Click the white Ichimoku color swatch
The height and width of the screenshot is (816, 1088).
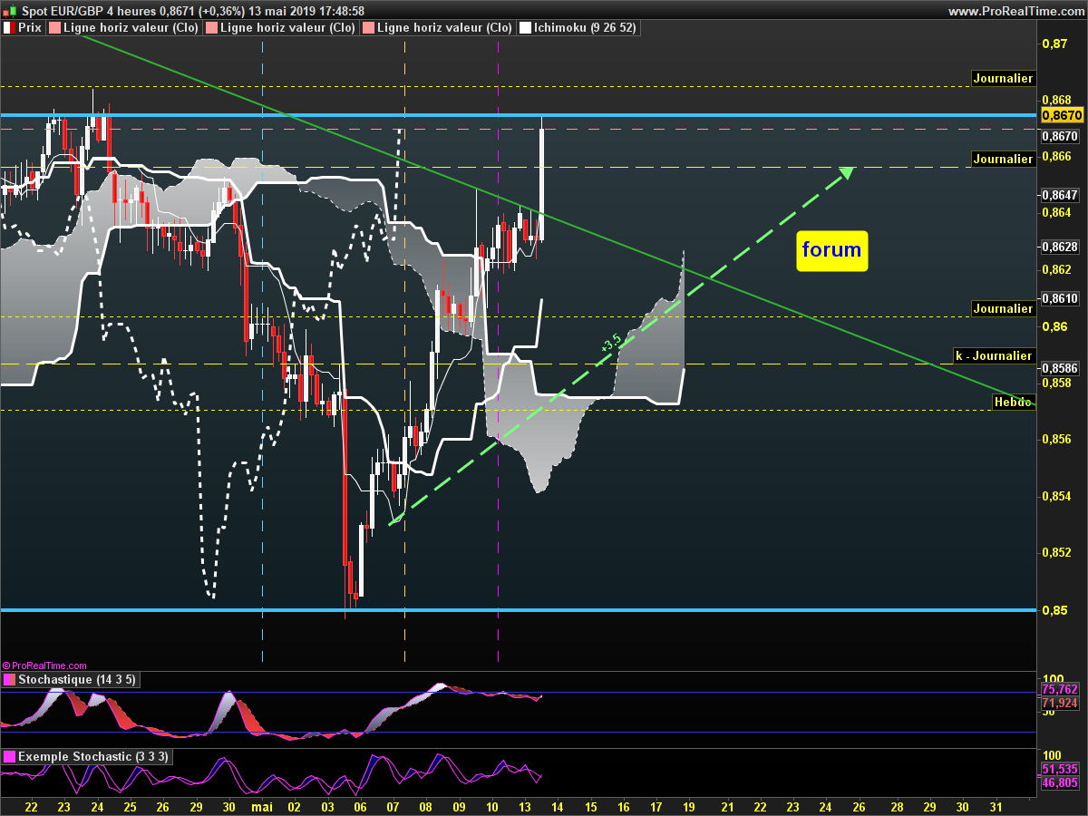[x=524, y=28]
